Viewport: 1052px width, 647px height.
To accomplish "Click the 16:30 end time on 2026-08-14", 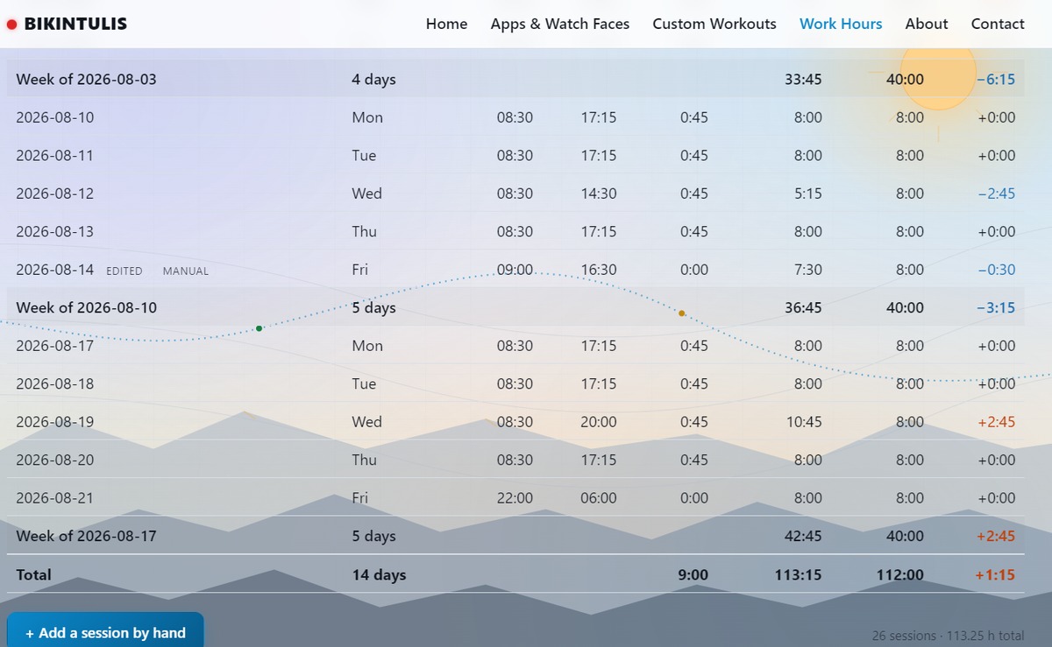I will coord(599,270).
